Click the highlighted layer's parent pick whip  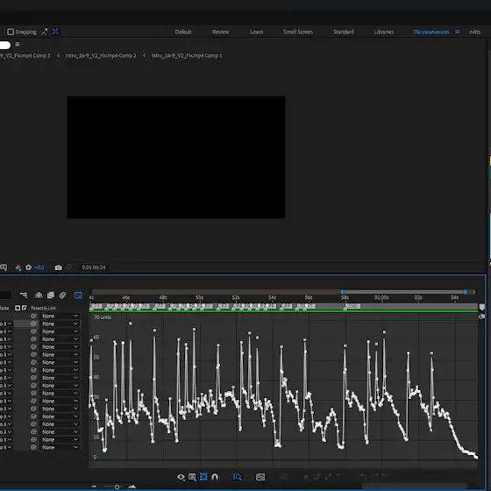33,324
